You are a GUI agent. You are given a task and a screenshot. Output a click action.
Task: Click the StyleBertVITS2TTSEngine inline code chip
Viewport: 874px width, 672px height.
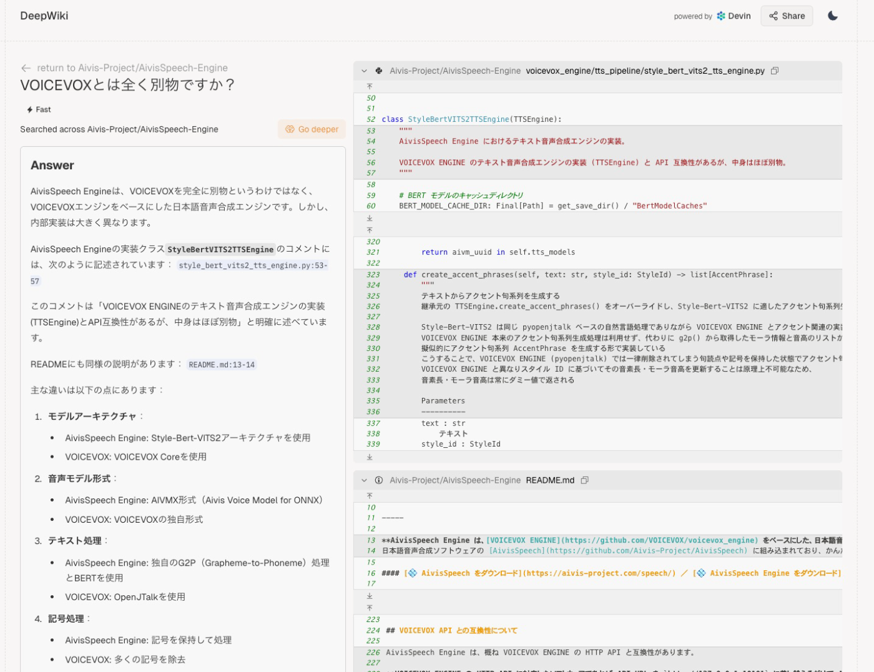click(x=220, y=249)
